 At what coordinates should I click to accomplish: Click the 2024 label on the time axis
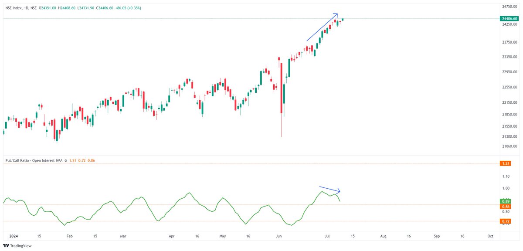click(13, 236)
